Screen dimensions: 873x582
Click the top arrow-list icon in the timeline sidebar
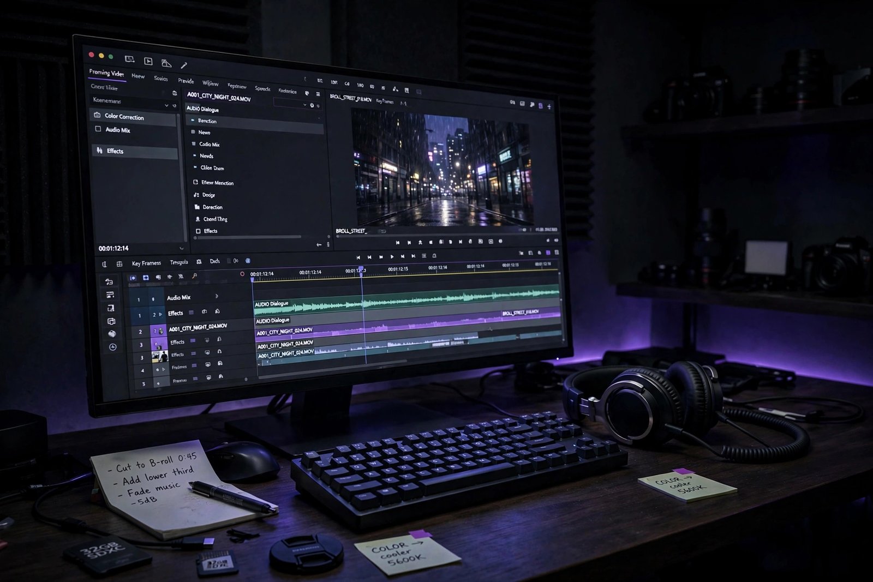coord(109,282)
